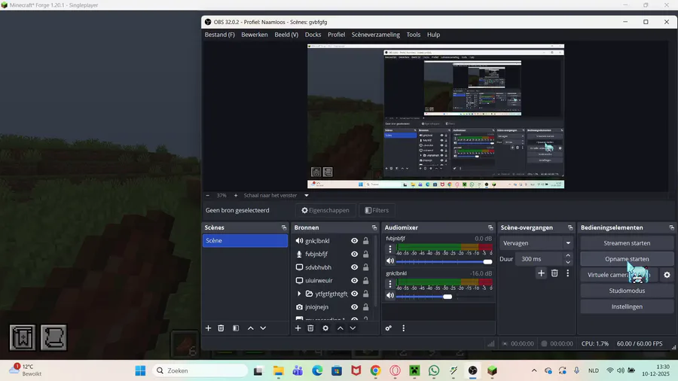Adjust fvbjnbfjf volume slider
The width and height of the screenshot is (678, 381).
point(444,262)
